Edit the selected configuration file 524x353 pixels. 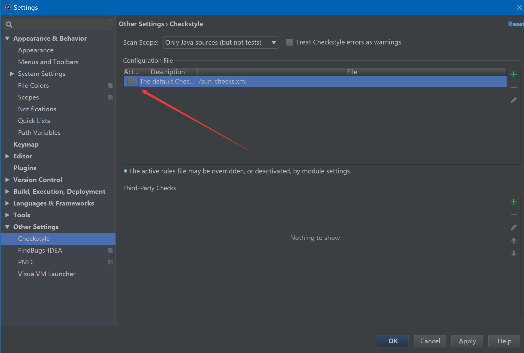(514, 100)
